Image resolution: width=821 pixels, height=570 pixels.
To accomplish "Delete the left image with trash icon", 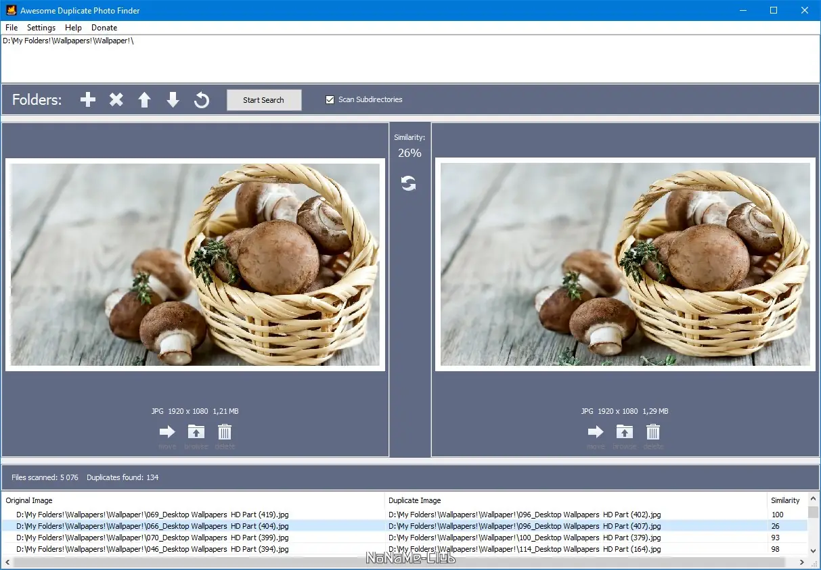I will pyautogui.click(x=225, y=432).
